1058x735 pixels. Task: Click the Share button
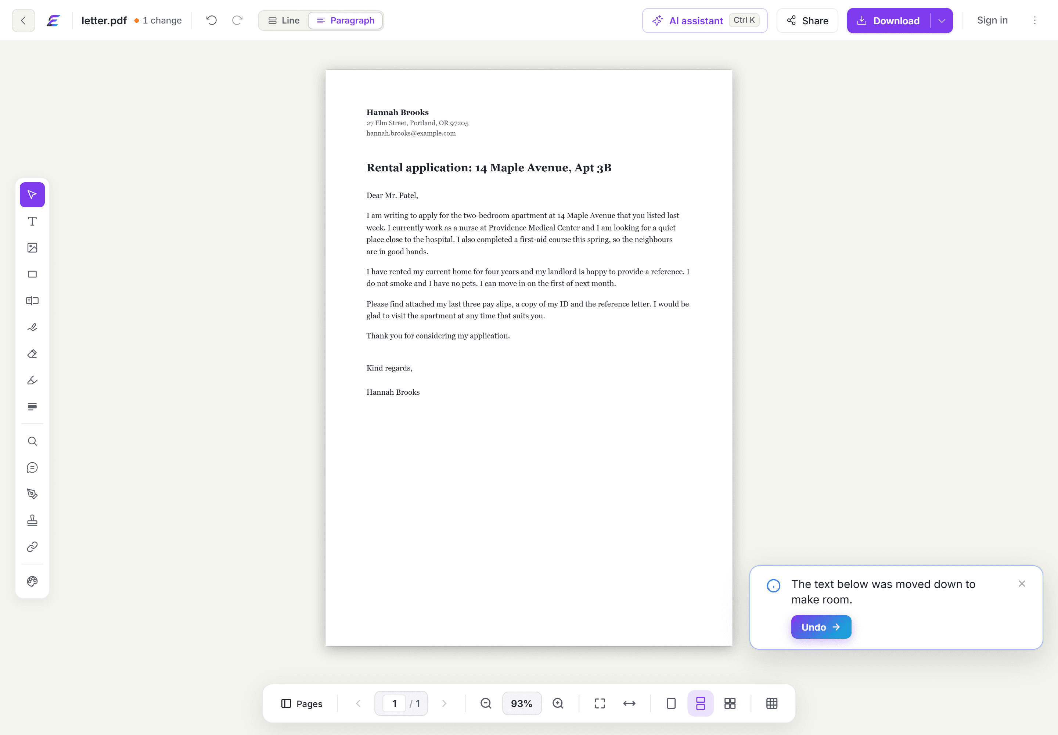807,21
